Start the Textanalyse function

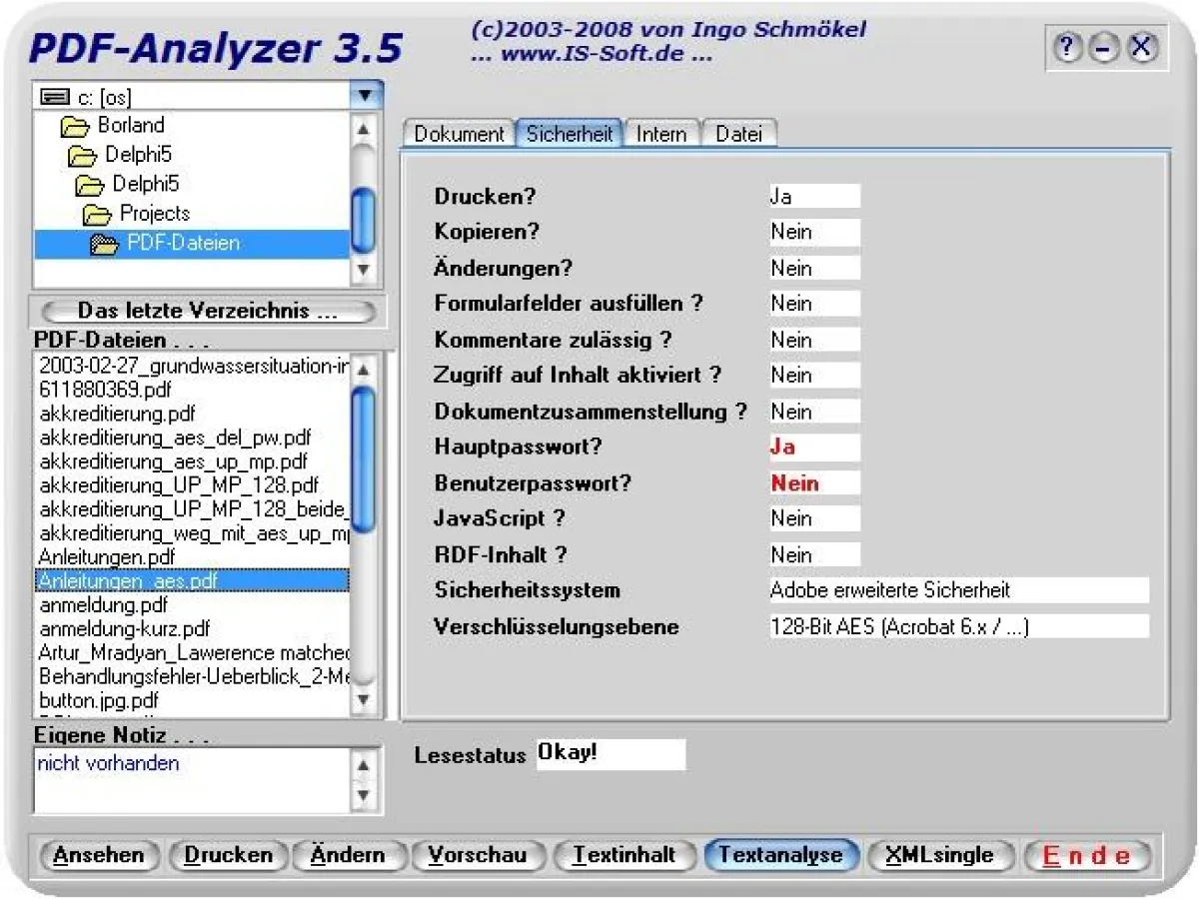[x=781, y=855]
